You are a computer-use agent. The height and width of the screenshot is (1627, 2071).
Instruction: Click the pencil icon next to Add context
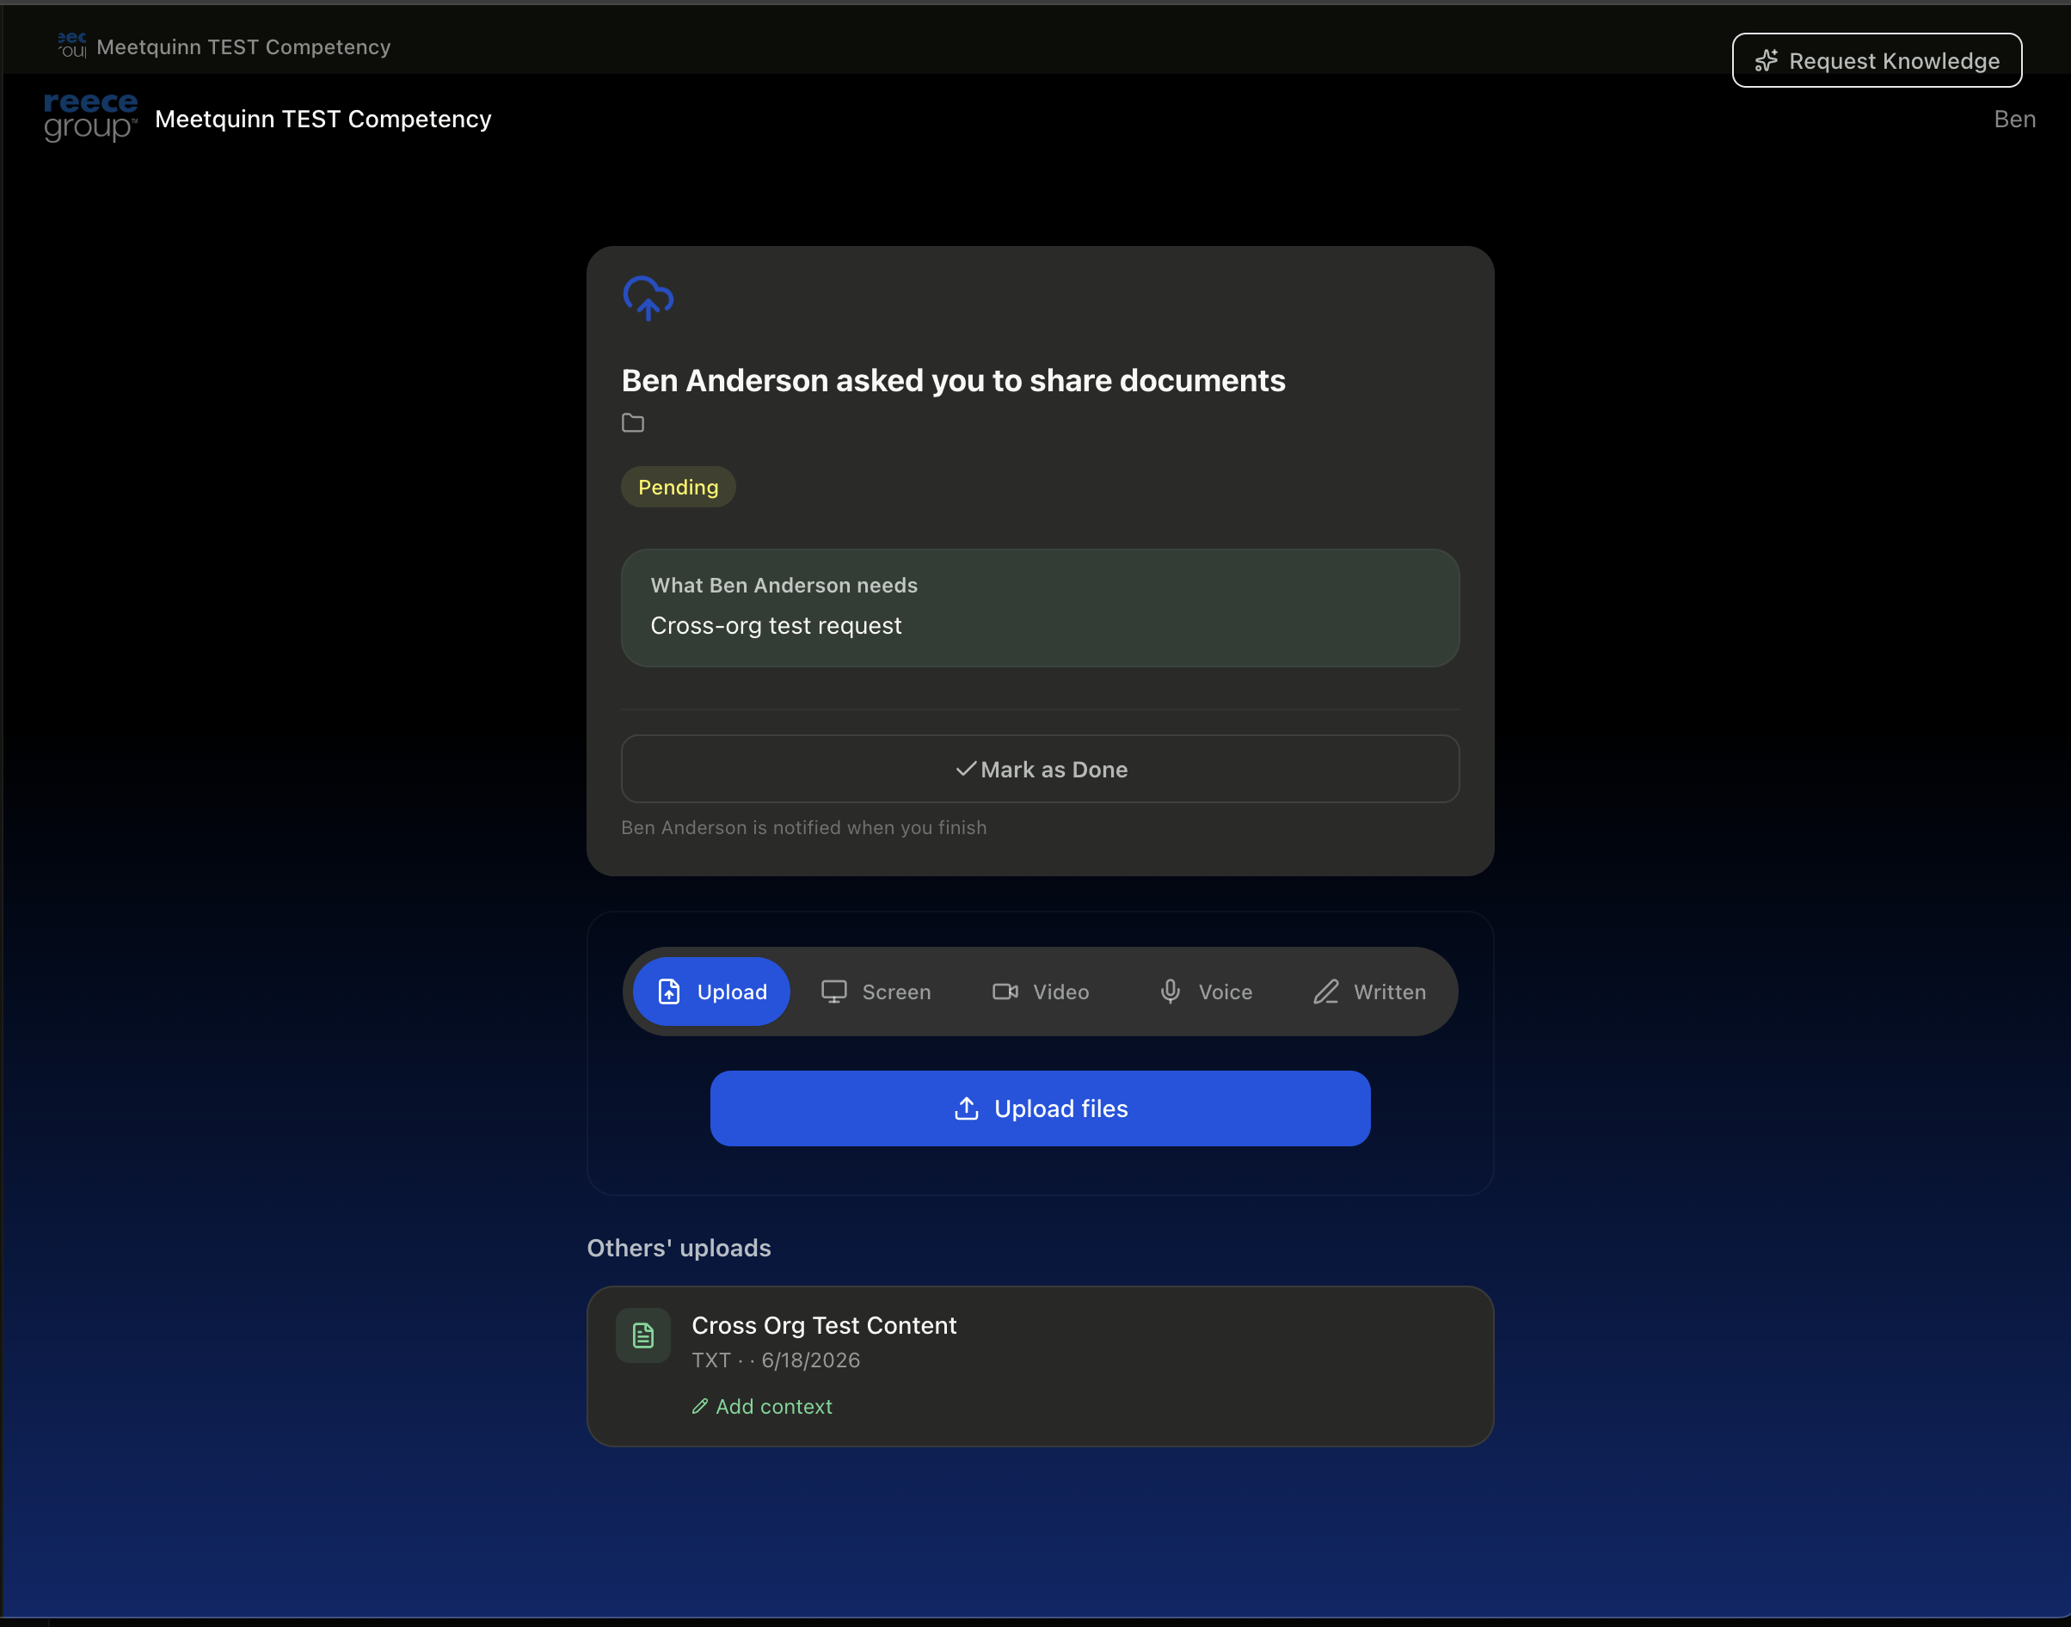700,1406
